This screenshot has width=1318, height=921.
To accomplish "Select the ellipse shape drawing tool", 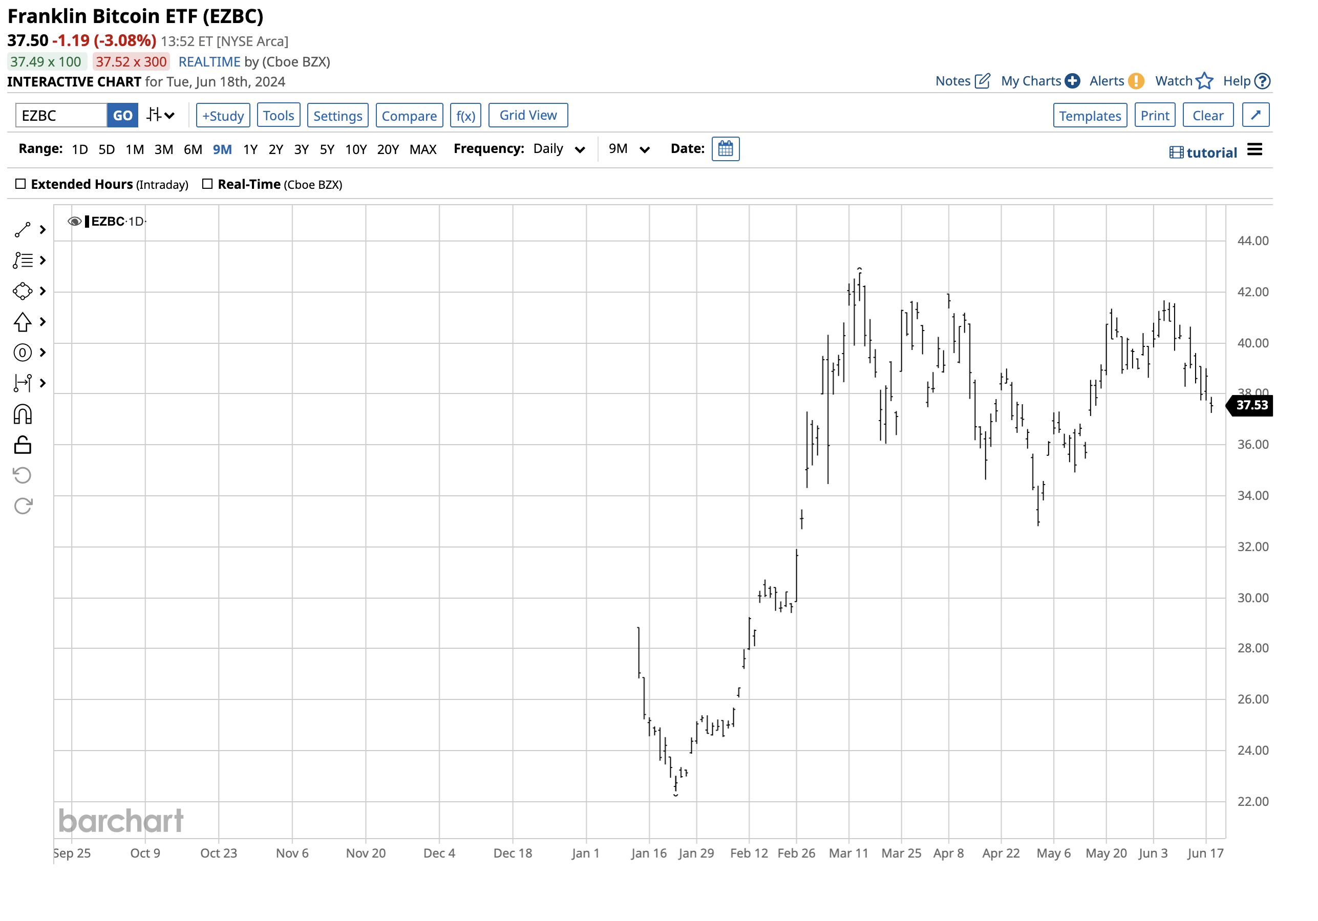I will tap(23, 291).
